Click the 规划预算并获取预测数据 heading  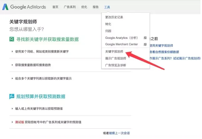tap(41, 96)
